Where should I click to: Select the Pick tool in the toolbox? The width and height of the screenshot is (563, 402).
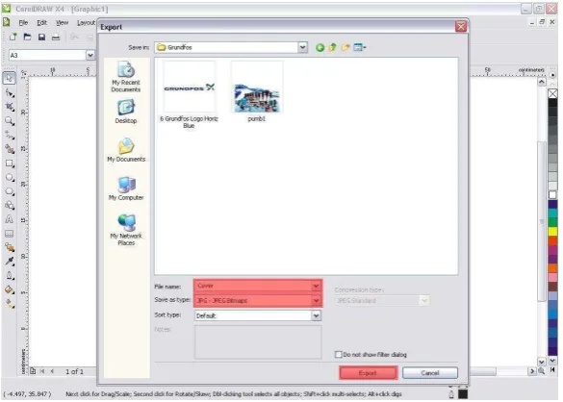pyautogui.click(x=10, y=78)
